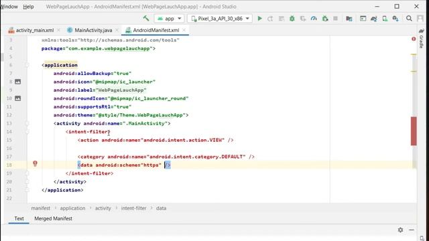Open the app run configuration dropdown
Screen dimensions: 429x241
pos(170,19)
